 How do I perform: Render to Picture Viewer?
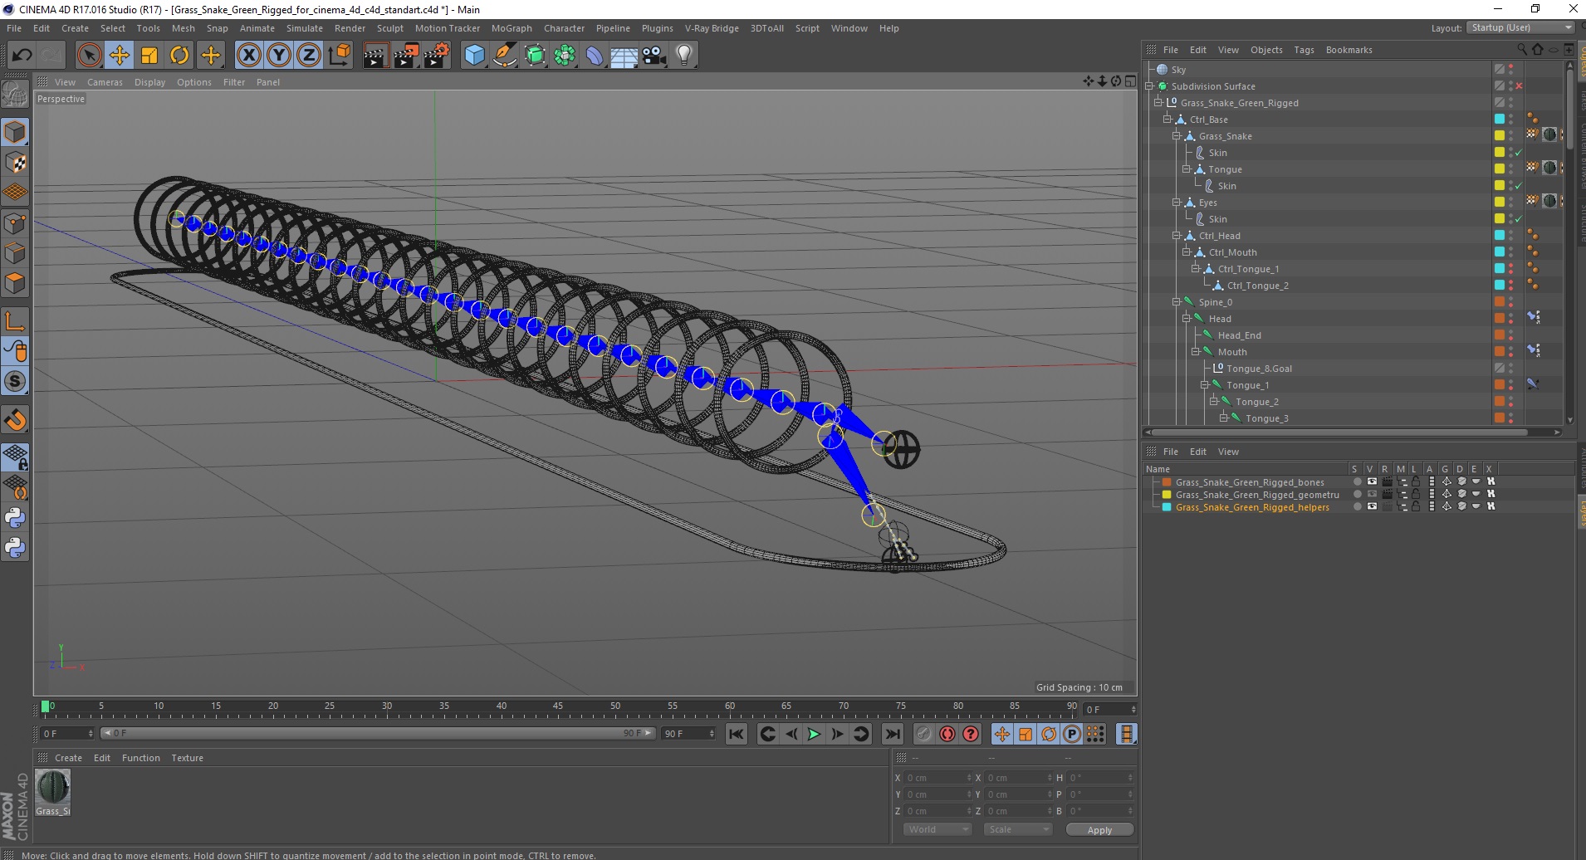click(406, 56)
